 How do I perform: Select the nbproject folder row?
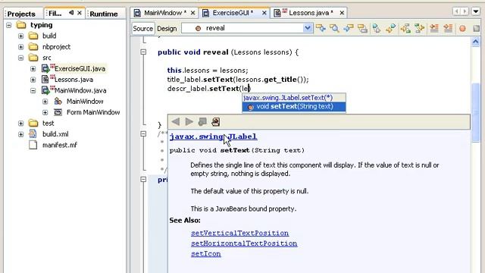coord(49,47)
